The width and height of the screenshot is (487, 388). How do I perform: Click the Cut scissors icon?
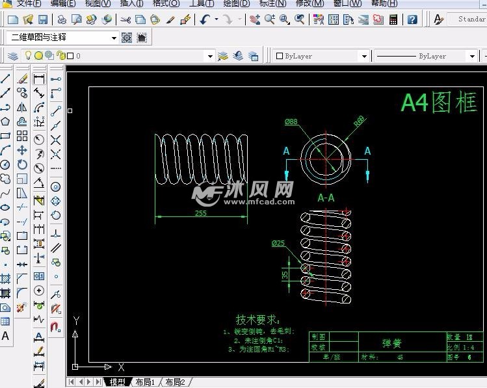click(x=125, y=19)
